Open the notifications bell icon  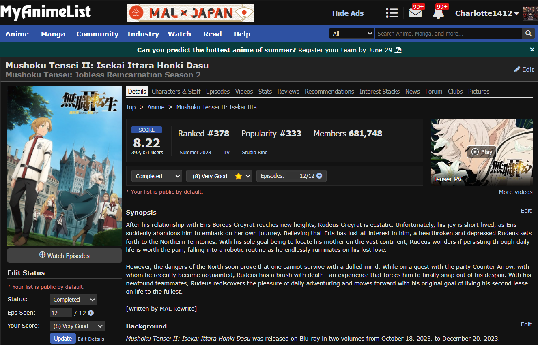(438, 13)
